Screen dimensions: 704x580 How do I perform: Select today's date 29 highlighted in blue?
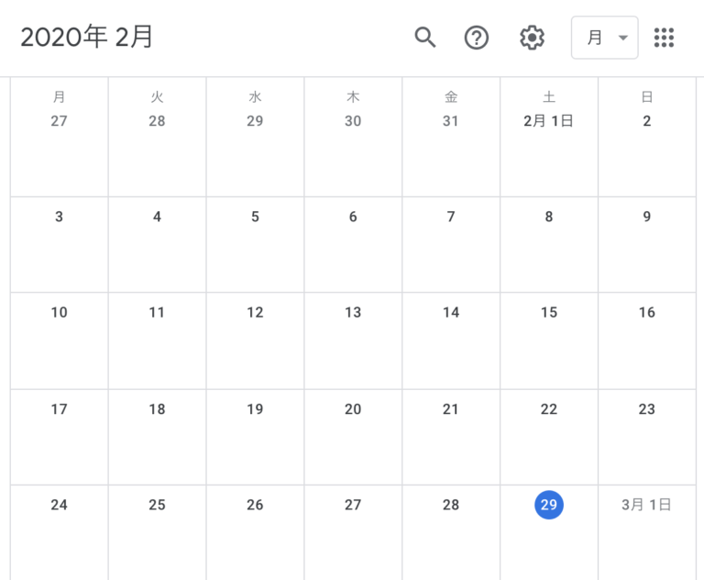[x=549, y=505]
